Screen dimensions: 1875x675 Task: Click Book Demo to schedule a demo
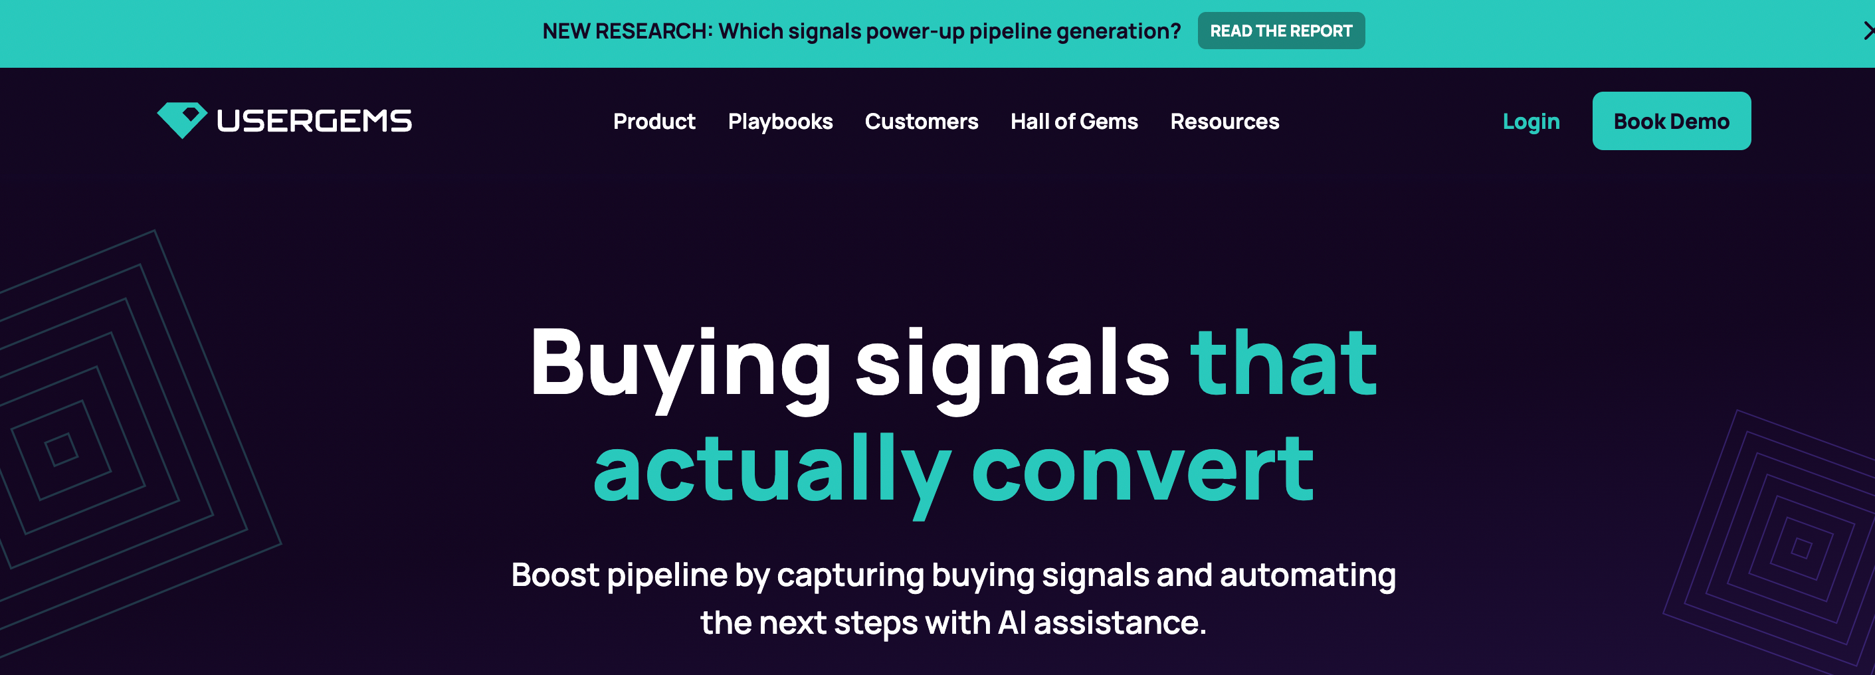pyautogui.click(x=1671, y=121)
